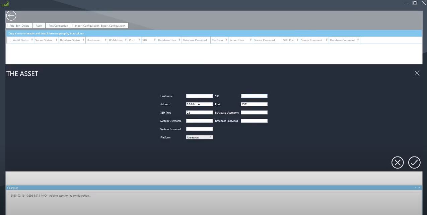Screen dimensions: 427x215
Task: Open the SID column filter icon
Action: [155, 40]
